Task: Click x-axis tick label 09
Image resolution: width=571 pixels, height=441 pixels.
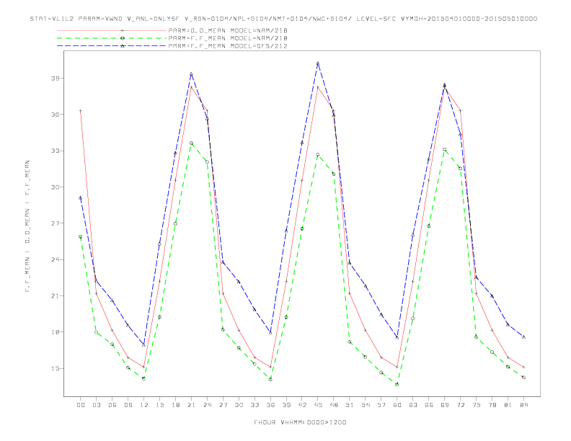Action: pos(128,405)
